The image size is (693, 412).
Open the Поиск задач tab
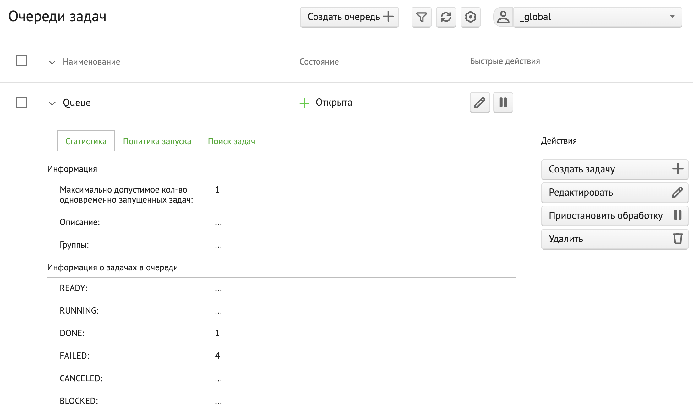tap(231, 141)
